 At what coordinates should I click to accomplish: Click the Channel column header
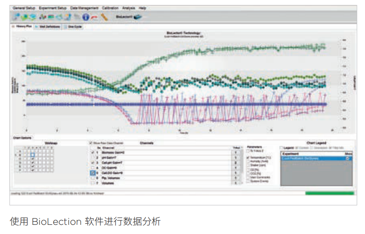109,148
